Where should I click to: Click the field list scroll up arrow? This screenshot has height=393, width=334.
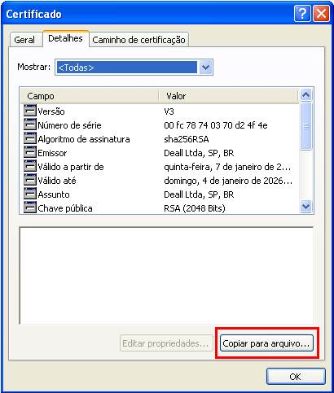pyautogui.click(x=305, y=95)
